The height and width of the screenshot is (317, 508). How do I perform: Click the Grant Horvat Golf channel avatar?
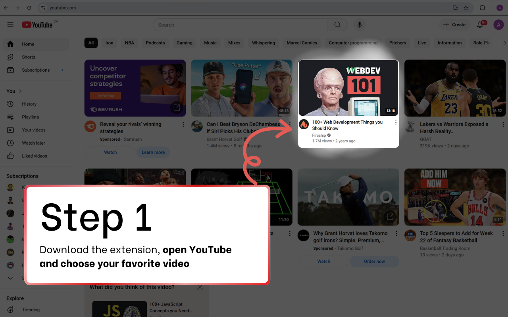point(197,126)
